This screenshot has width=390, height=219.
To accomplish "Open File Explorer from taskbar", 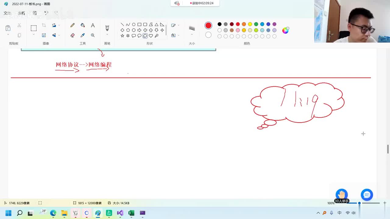I will point(64,213).
